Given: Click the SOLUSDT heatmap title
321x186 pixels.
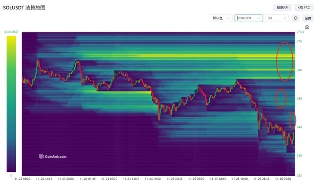Looking at the screenshot, I should pos(24,8).
